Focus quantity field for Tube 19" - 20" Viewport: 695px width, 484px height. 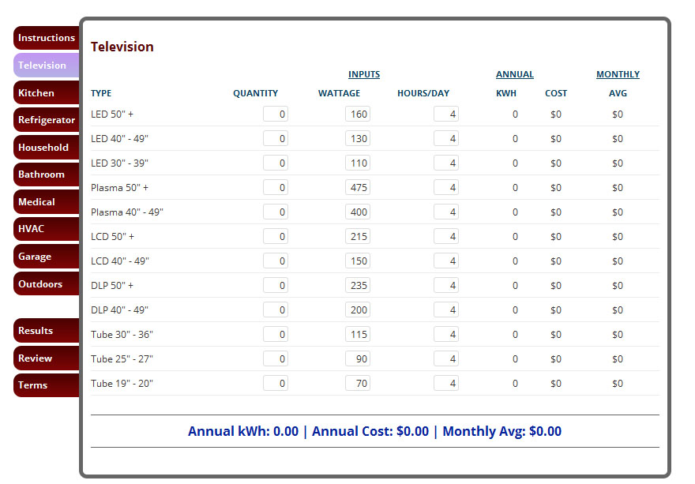point(276,384)
